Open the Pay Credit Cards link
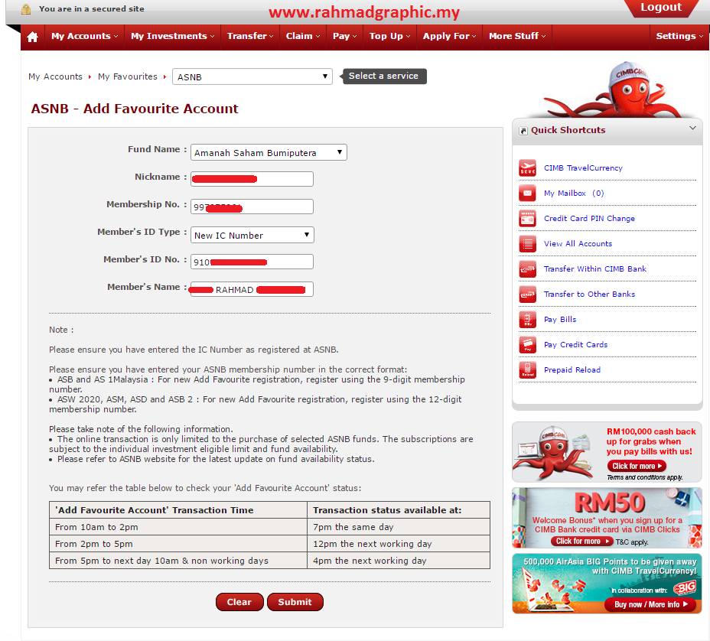710x641 pixels. [575, 345]
